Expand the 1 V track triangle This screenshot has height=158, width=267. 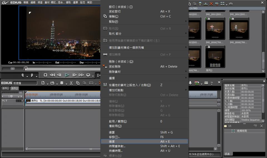point(3,101)
